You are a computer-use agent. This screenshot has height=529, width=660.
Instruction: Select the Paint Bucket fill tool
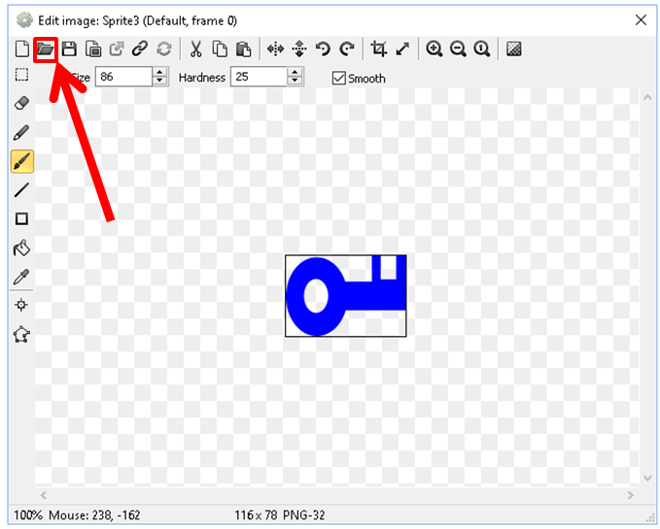pos(22,248)
